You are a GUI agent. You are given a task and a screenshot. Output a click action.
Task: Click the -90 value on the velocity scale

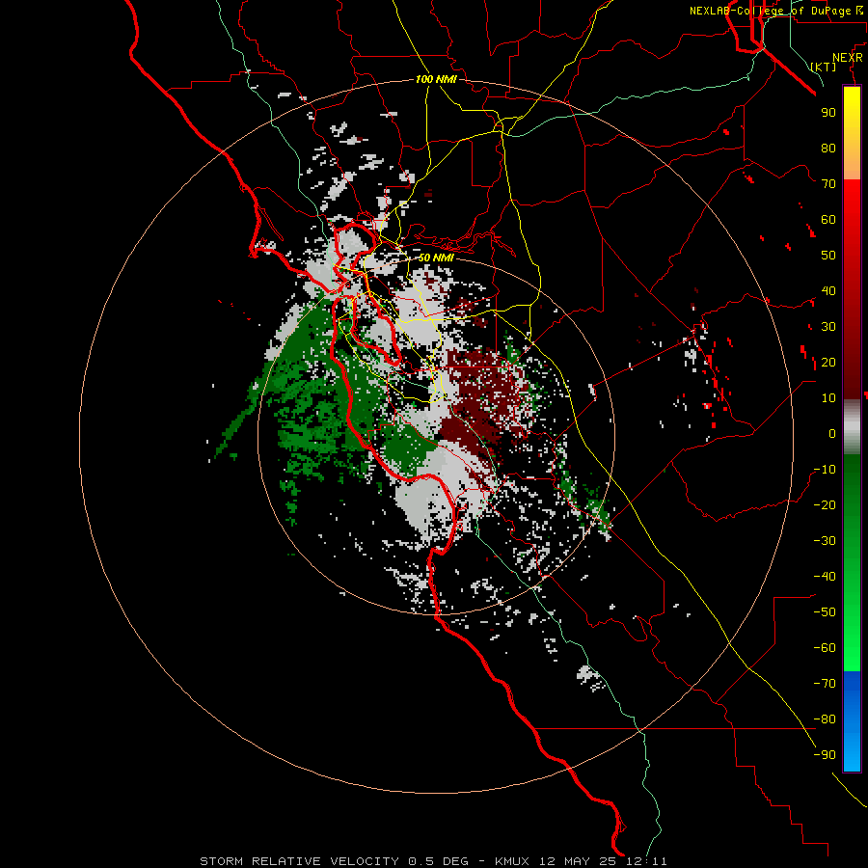825,755
